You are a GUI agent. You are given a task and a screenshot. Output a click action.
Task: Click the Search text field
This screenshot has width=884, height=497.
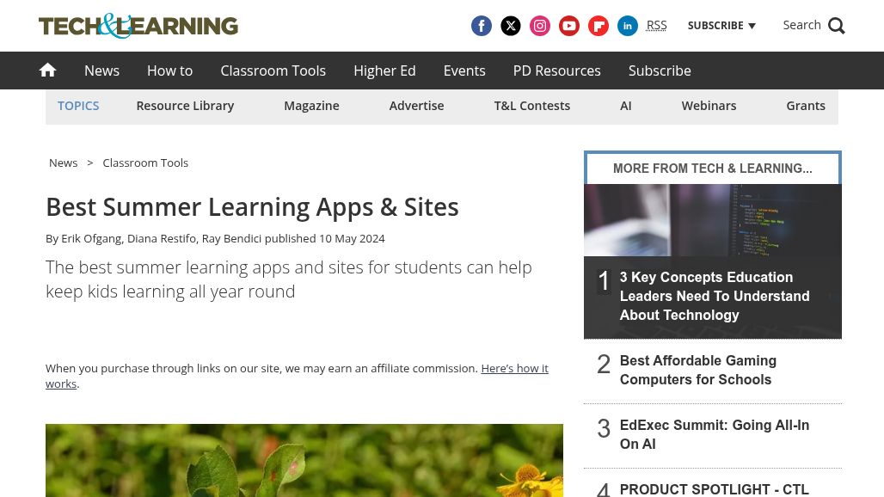[801, 25]
